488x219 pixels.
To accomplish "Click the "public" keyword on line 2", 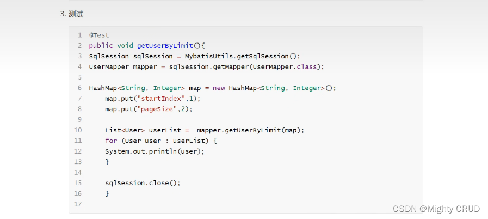I will coord(101,45).
